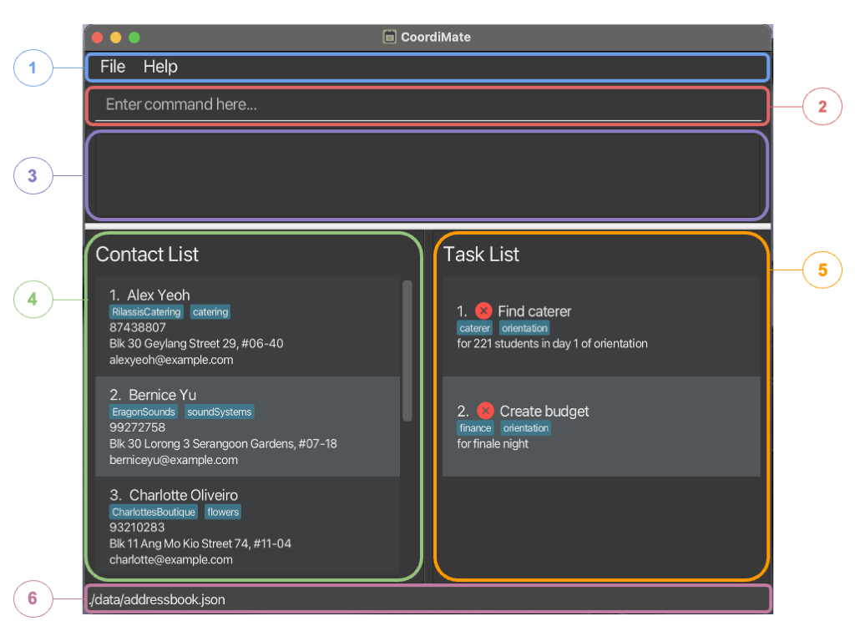This screenshot has width=855, height=641.
Task: Click the green macOS window zoom button
Action: click(134, 38)
